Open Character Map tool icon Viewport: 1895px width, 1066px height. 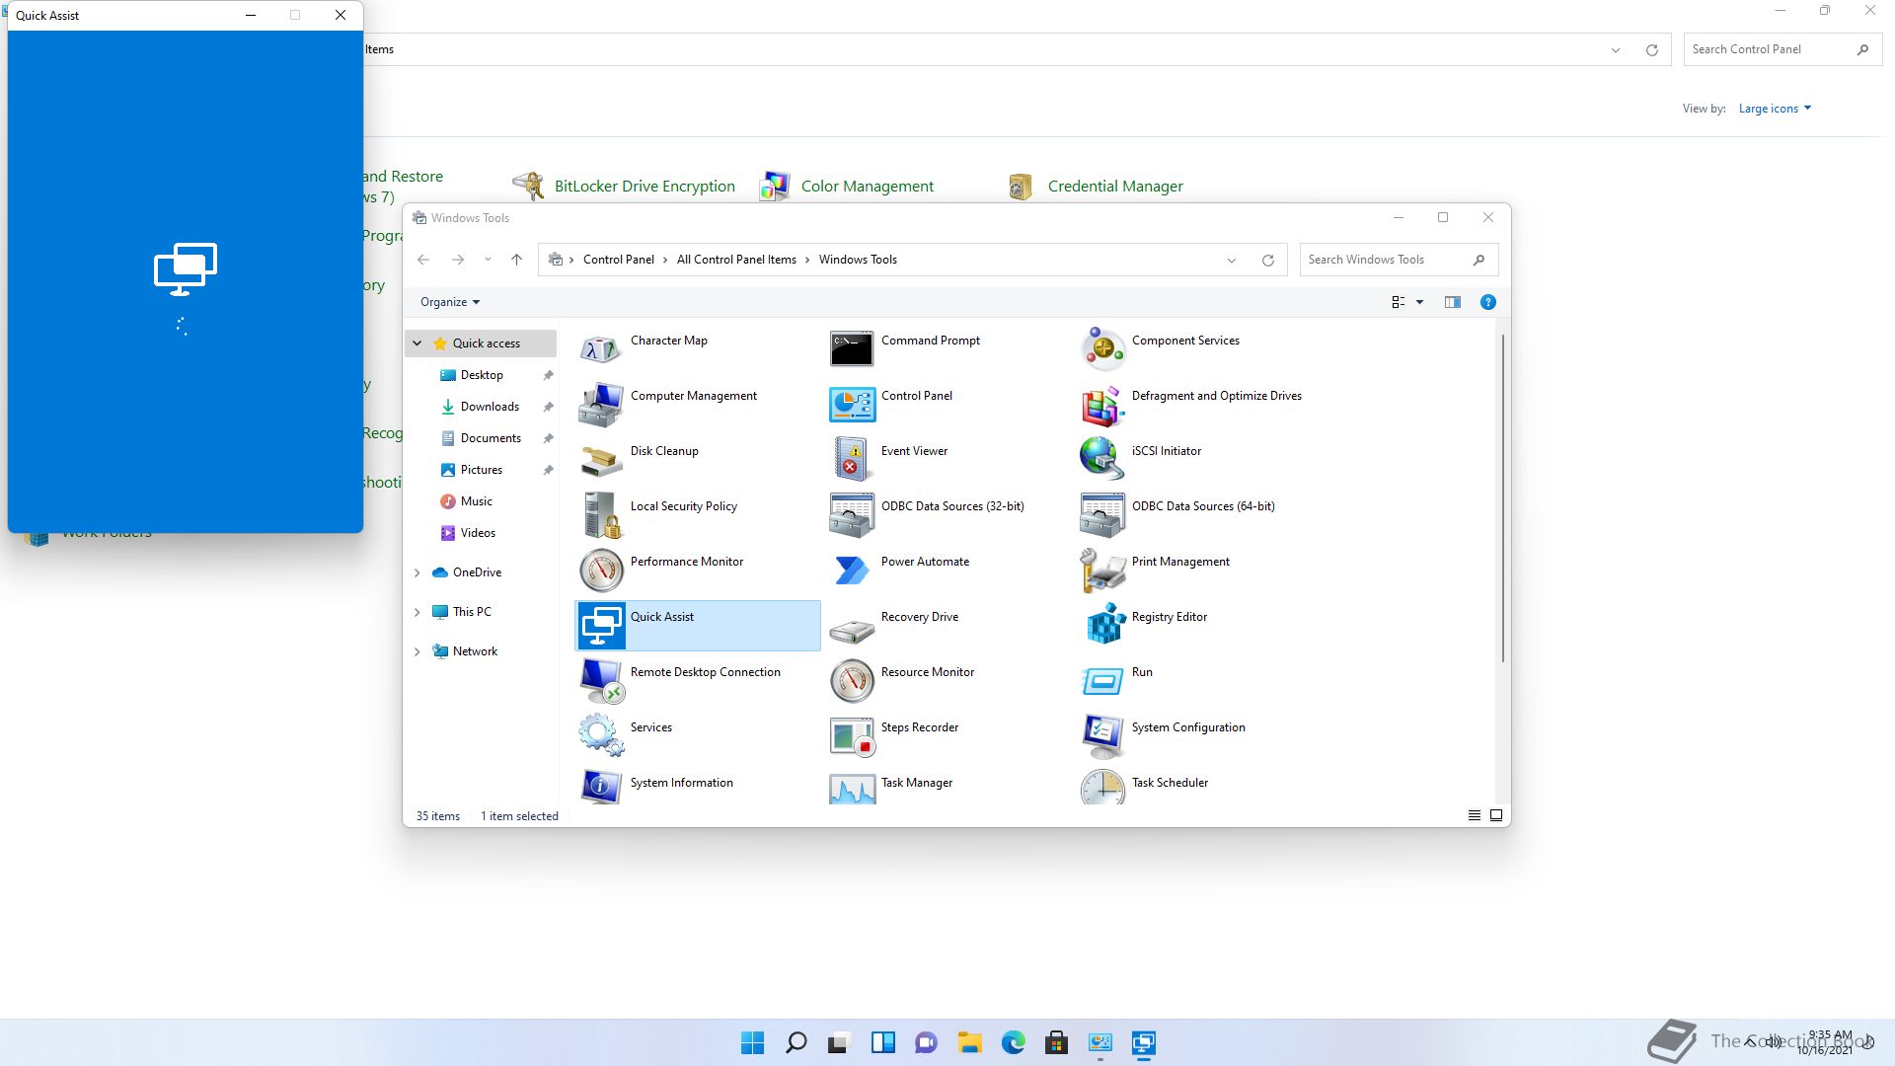(601, 348)
